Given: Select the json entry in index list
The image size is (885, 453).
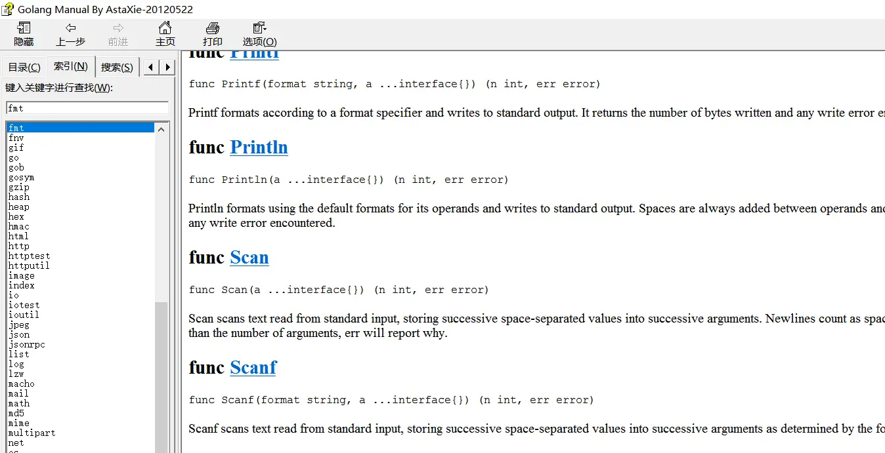Looking at the screenshot, I should point(19,335).
